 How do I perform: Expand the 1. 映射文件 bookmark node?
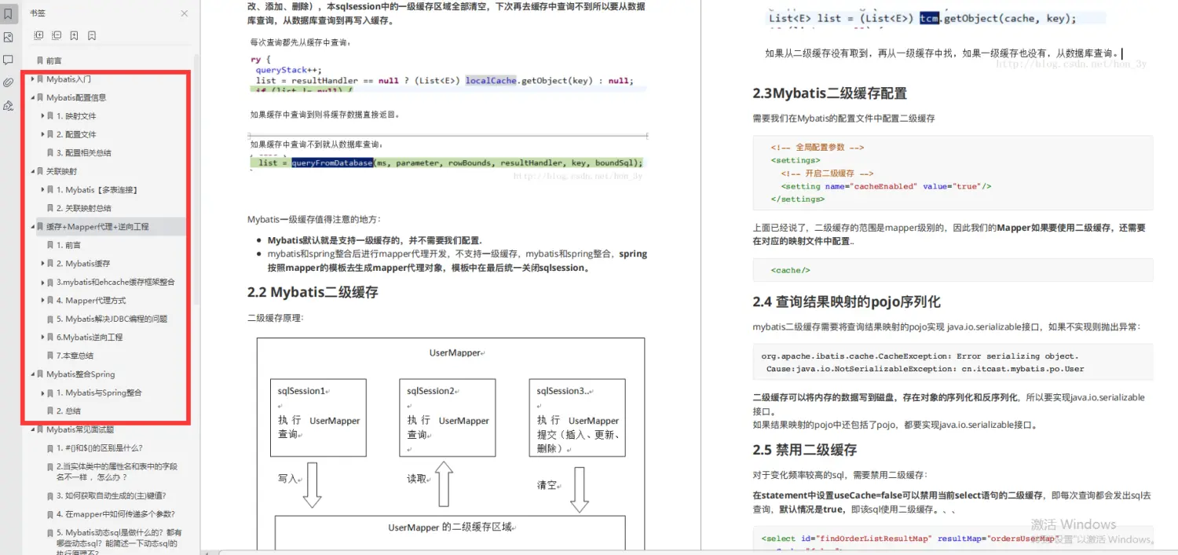[42, 116]
